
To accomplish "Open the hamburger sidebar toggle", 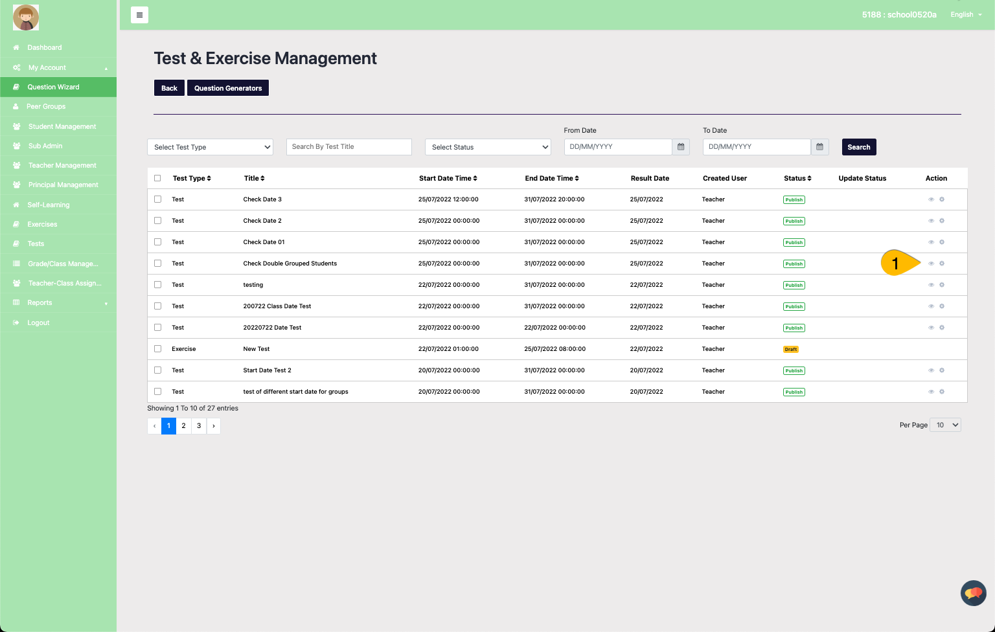I will (x=139, y=15).
